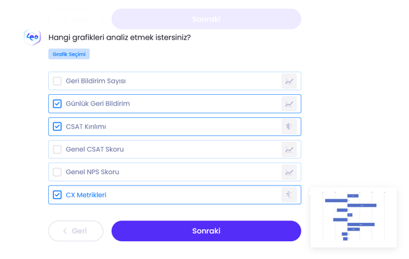Click line chart icon for Günlük Geri Bildirim

point(289,104)
